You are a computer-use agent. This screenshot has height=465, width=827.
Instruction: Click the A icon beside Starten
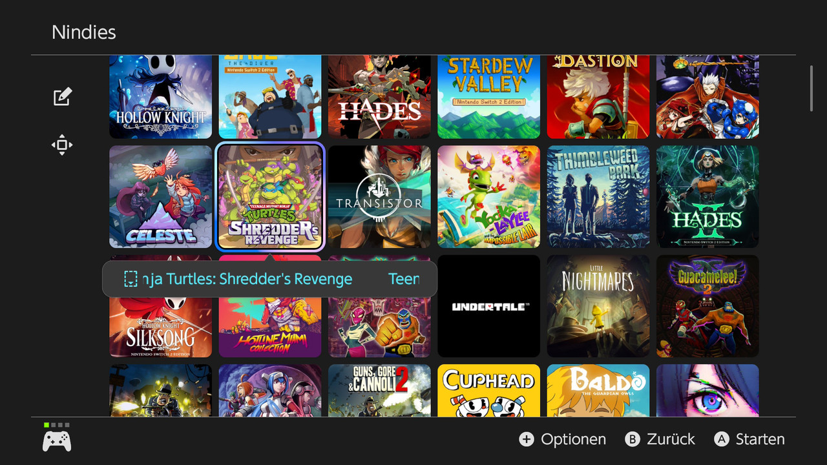(722, 439)
